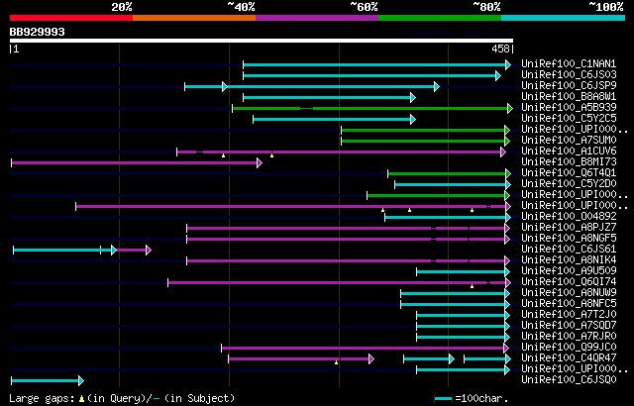The width and height of the screenshot is (634, 406).
Task: Select the UniRef100_C5Y2D0 label
Action: pyautogui.click(x=569, y=184)
